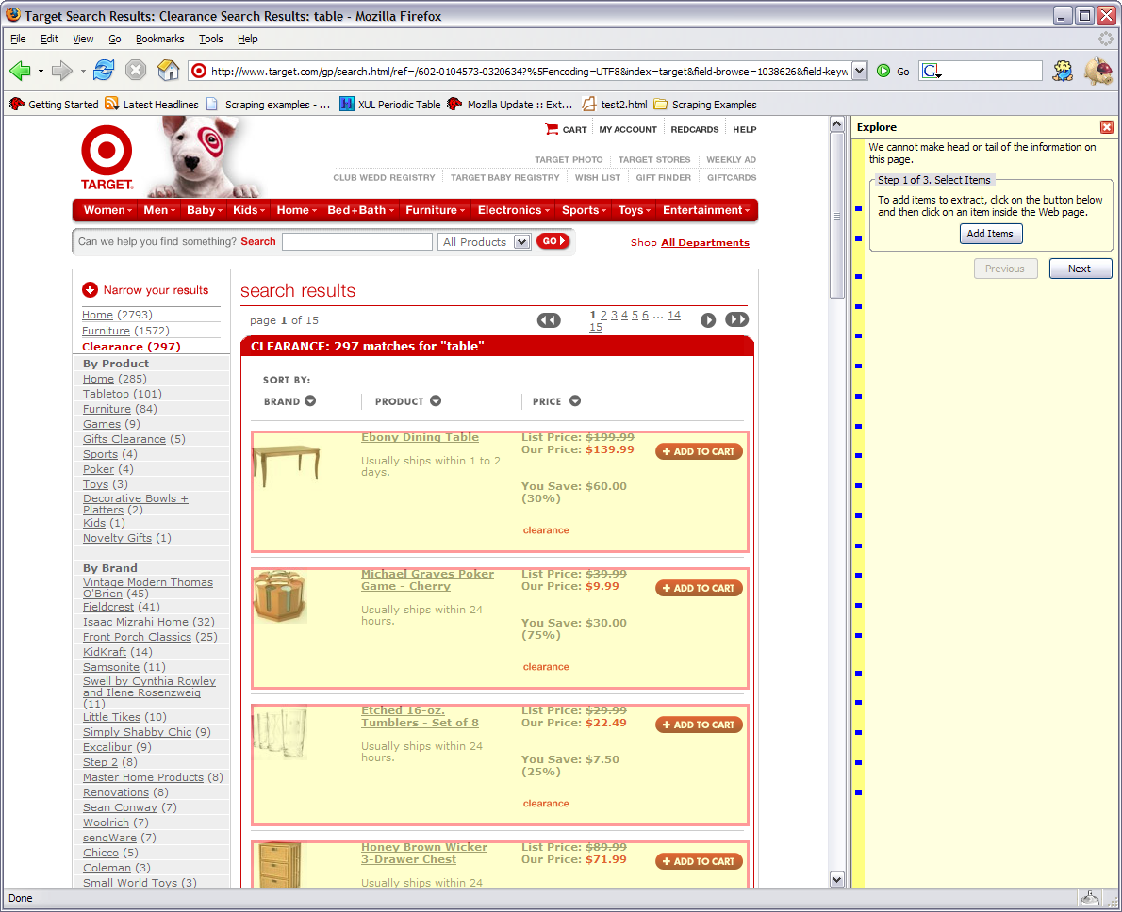Image resolution: width=1122 pixels, height=912 pixels.
Task: Open the All Products search dropdown
Action: click(521, 242)
